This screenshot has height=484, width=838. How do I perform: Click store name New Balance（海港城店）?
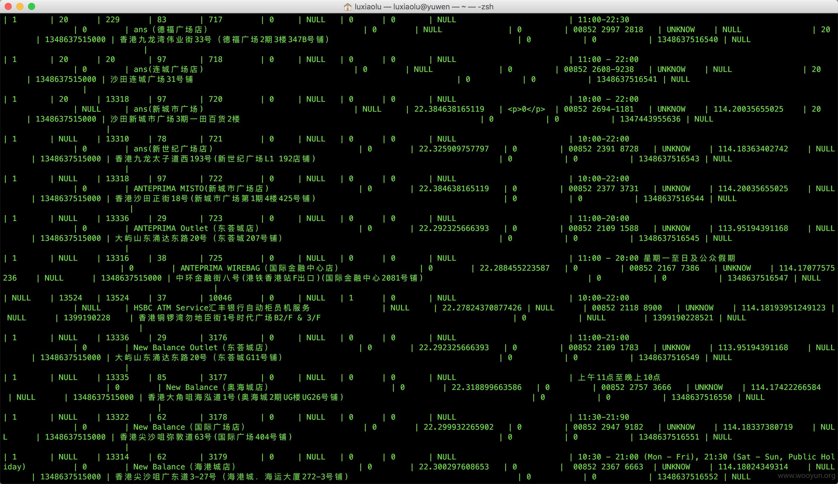185,467
